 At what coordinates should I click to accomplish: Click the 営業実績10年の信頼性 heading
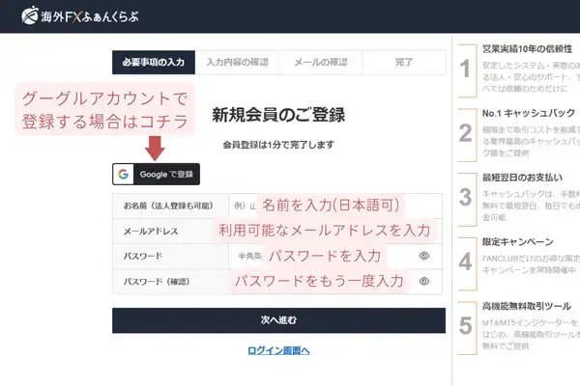pyautogui.click(x=527, y=49)
